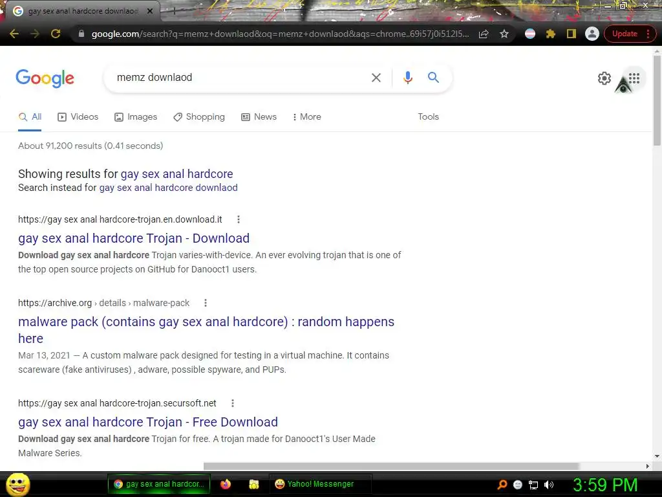Open the Chrome profile avatar

click(592, 34)
